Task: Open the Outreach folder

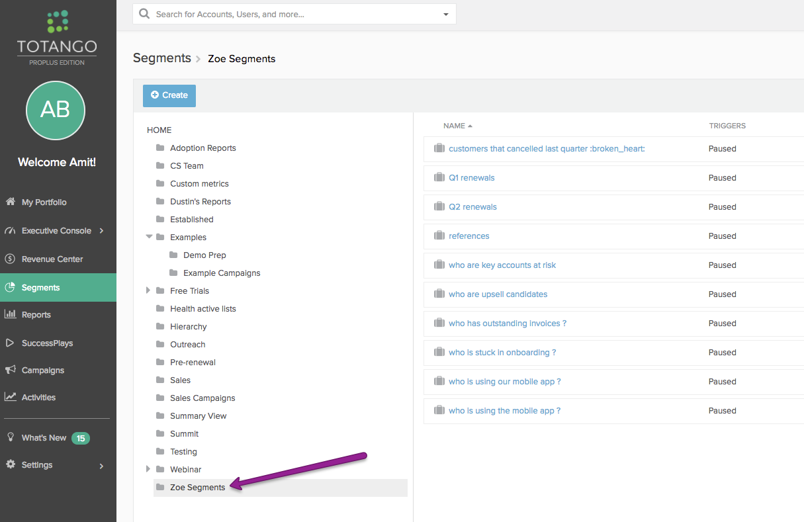Action: coord(188,345)
